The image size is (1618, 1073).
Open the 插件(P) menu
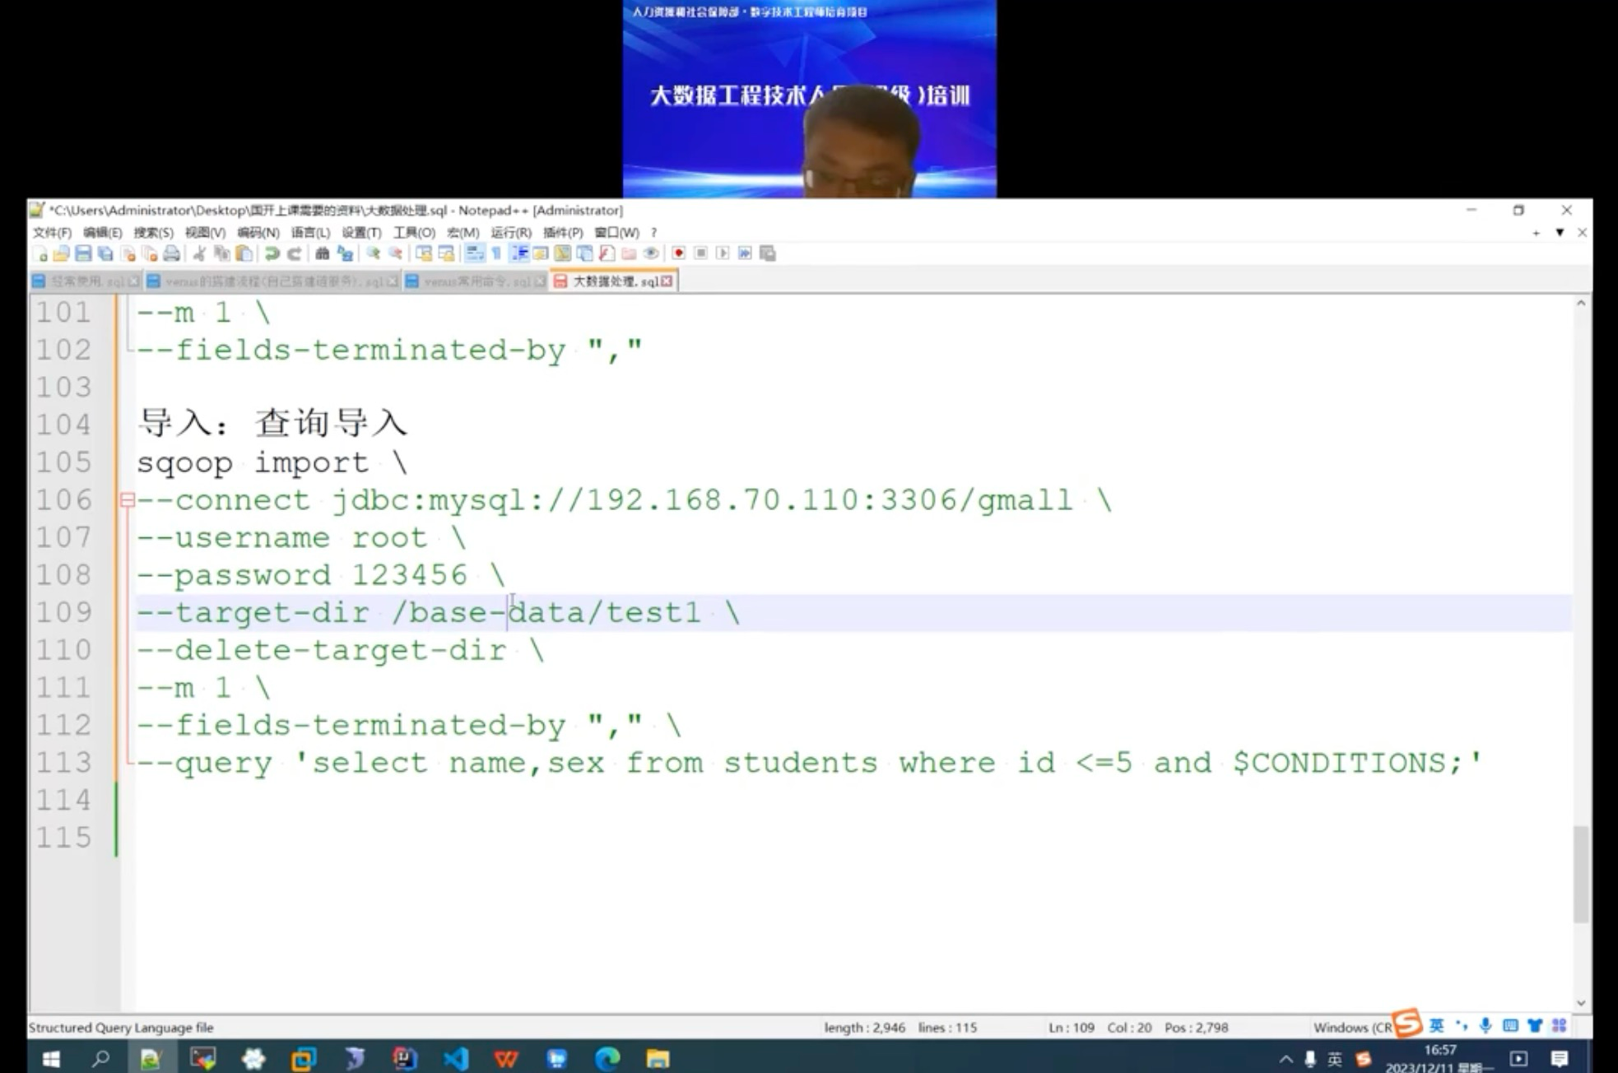563,233
